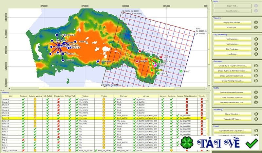Select the Charlie 11 blue well marker
The height and width of the screenshot is (153, 262).
[x=63, y=60]
